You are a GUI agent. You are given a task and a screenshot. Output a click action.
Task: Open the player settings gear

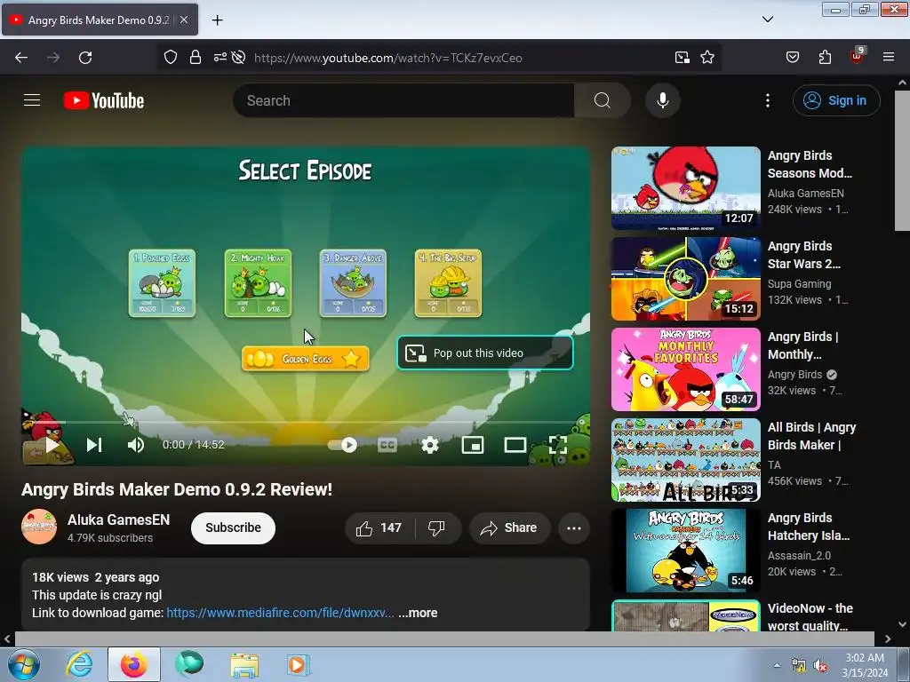coord(429,445)
